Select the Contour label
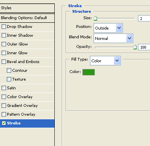The image size is (150, 146). click(x=20, y=71)
